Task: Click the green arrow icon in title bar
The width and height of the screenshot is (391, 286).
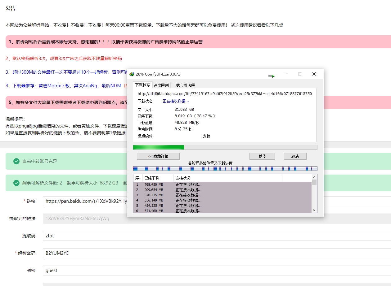Action: coord(272,76)
